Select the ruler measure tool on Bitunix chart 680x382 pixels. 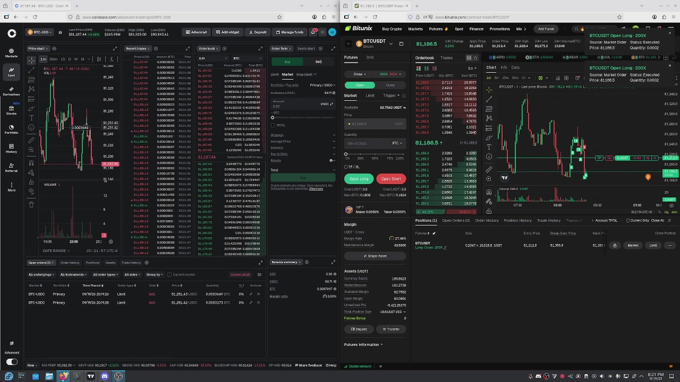[489, 169]
